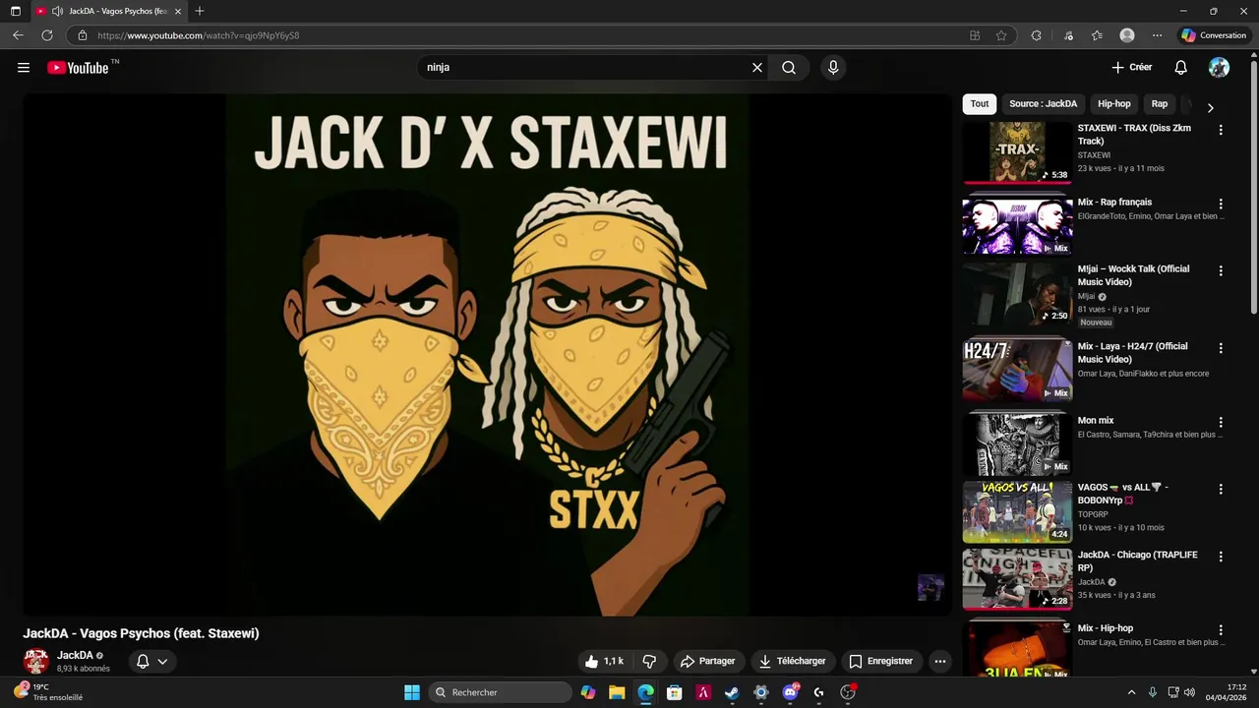Click the small channel watermark in player
This screenshot has height=708, width=1259.
(930, 588)
